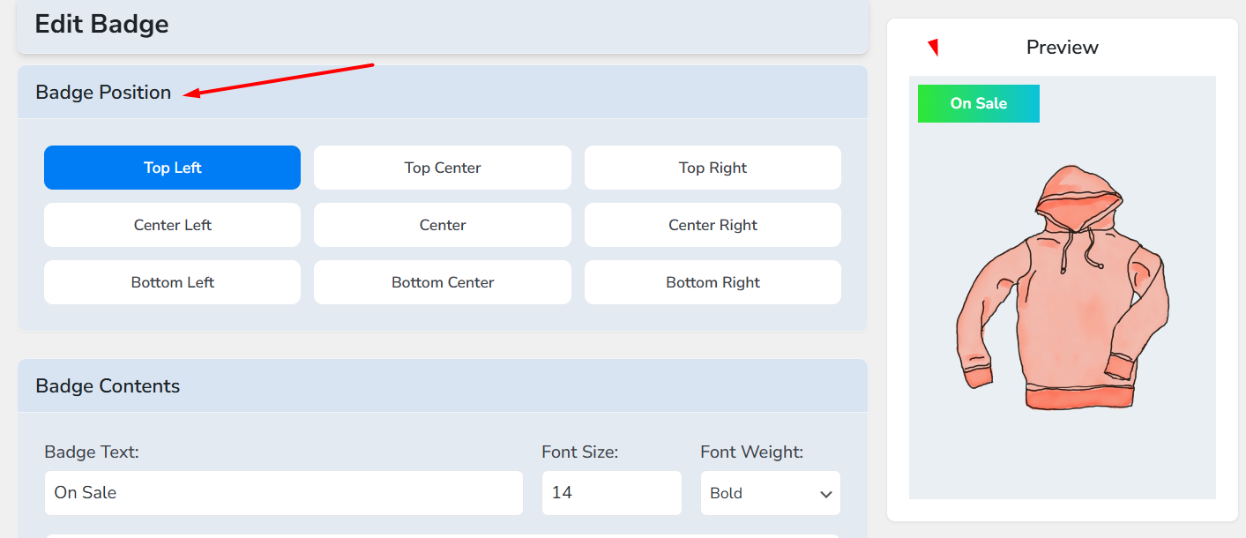The image size is (1246, 538).
Task: Open the Font Weight dropdown
Action: pos(770,493)
